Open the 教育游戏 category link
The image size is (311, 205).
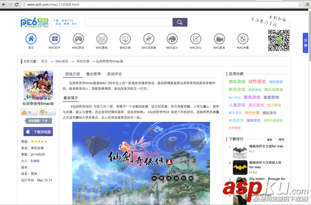[x=252, y=97]
